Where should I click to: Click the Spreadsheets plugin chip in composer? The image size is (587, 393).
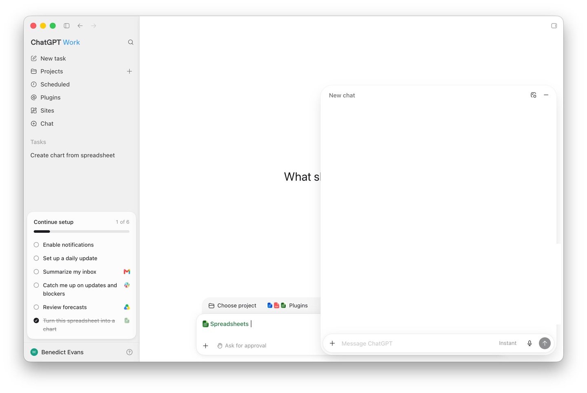225,324
